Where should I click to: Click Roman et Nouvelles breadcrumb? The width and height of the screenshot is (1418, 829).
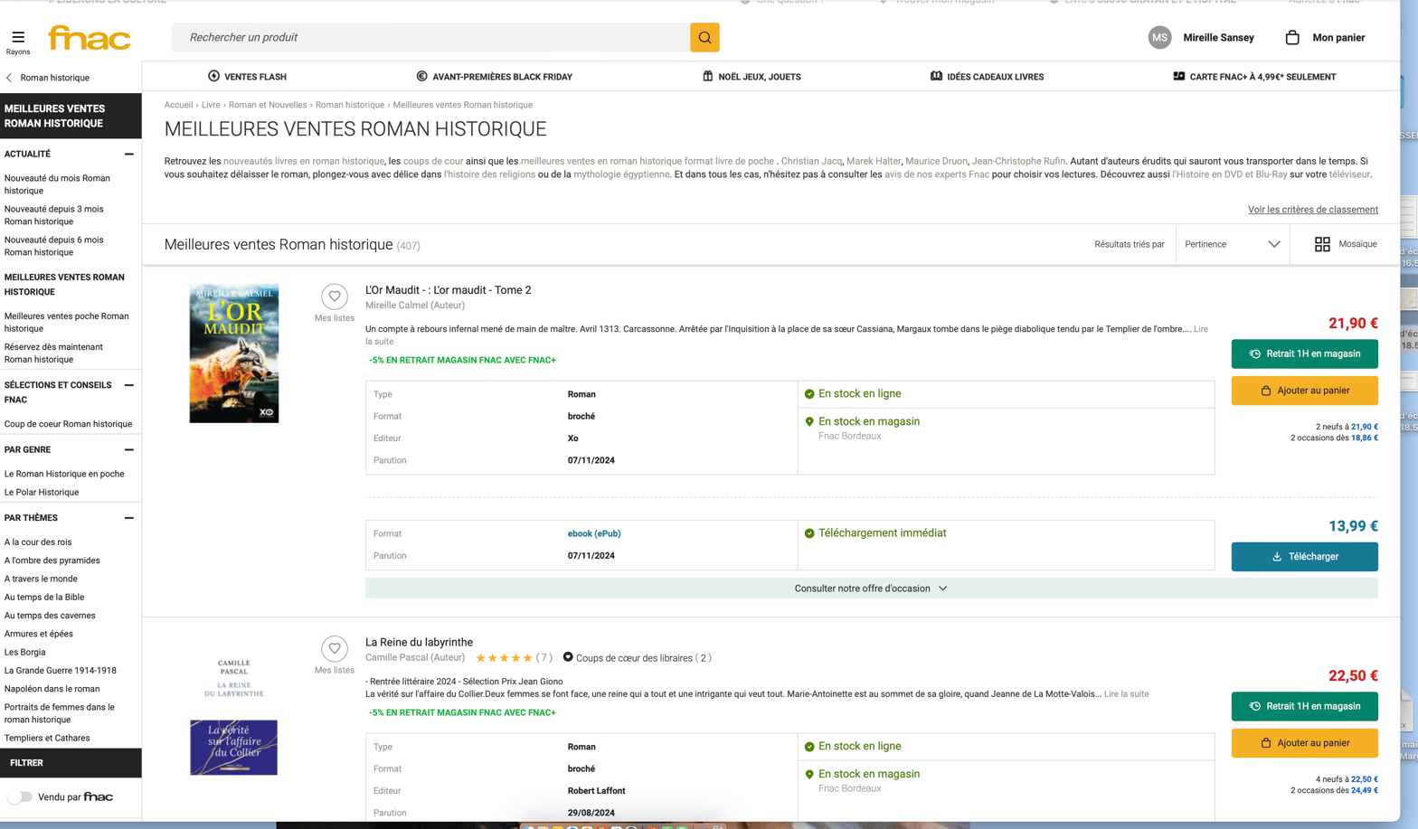(268, 105)
